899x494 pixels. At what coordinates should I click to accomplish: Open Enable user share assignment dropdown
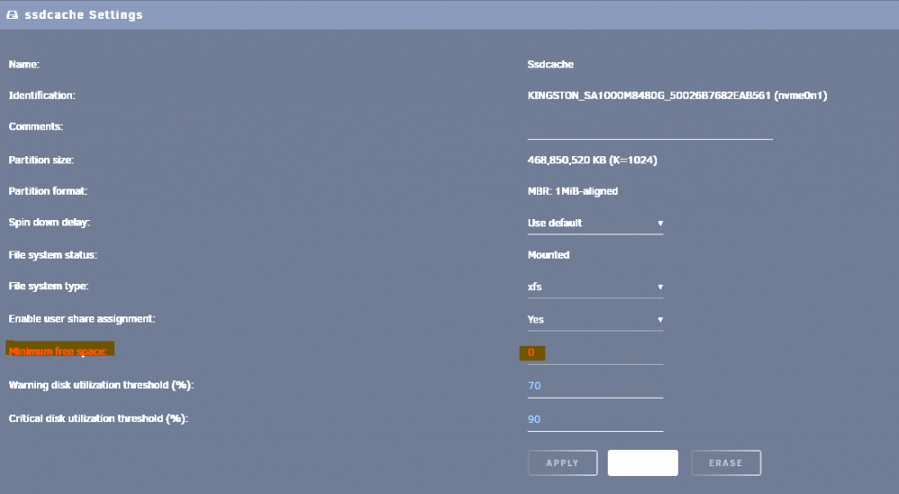[x=595, y=319]
